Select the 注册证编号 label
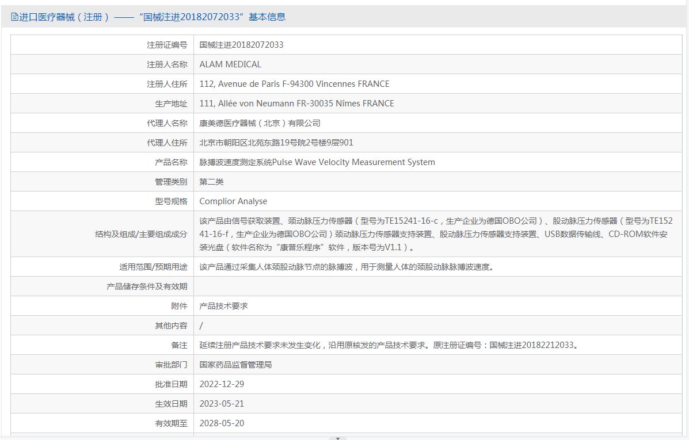 pyautogui.click(x=167, y=45)
